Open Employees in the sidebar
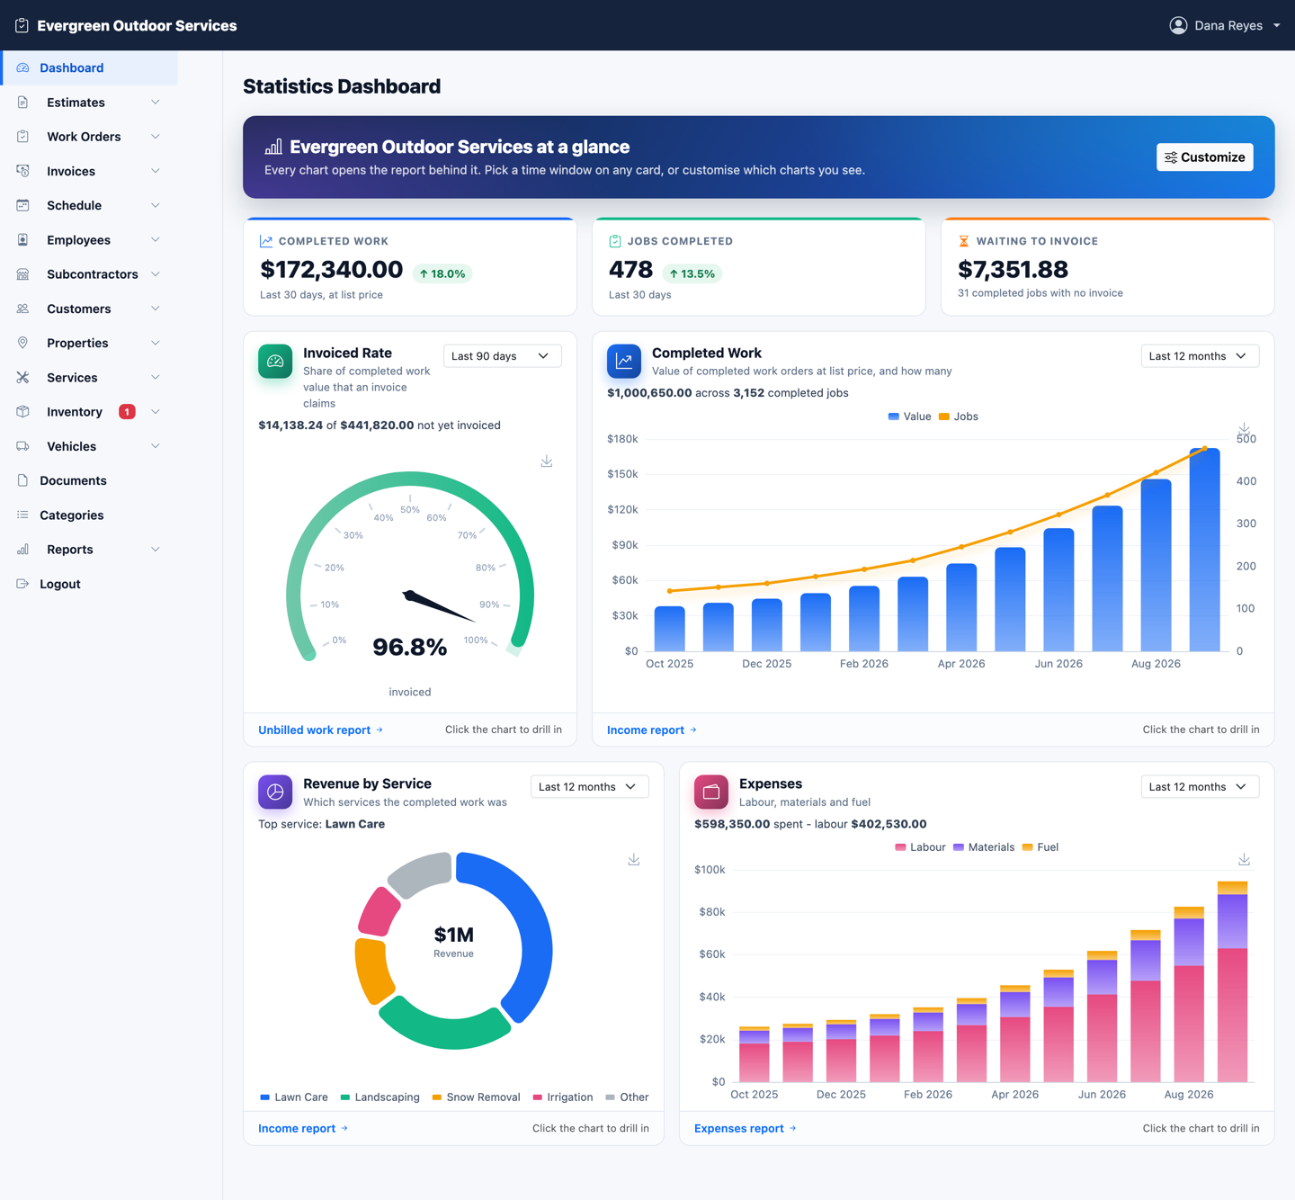This screenshot has height=1200, width=1295. pos(89,240)
